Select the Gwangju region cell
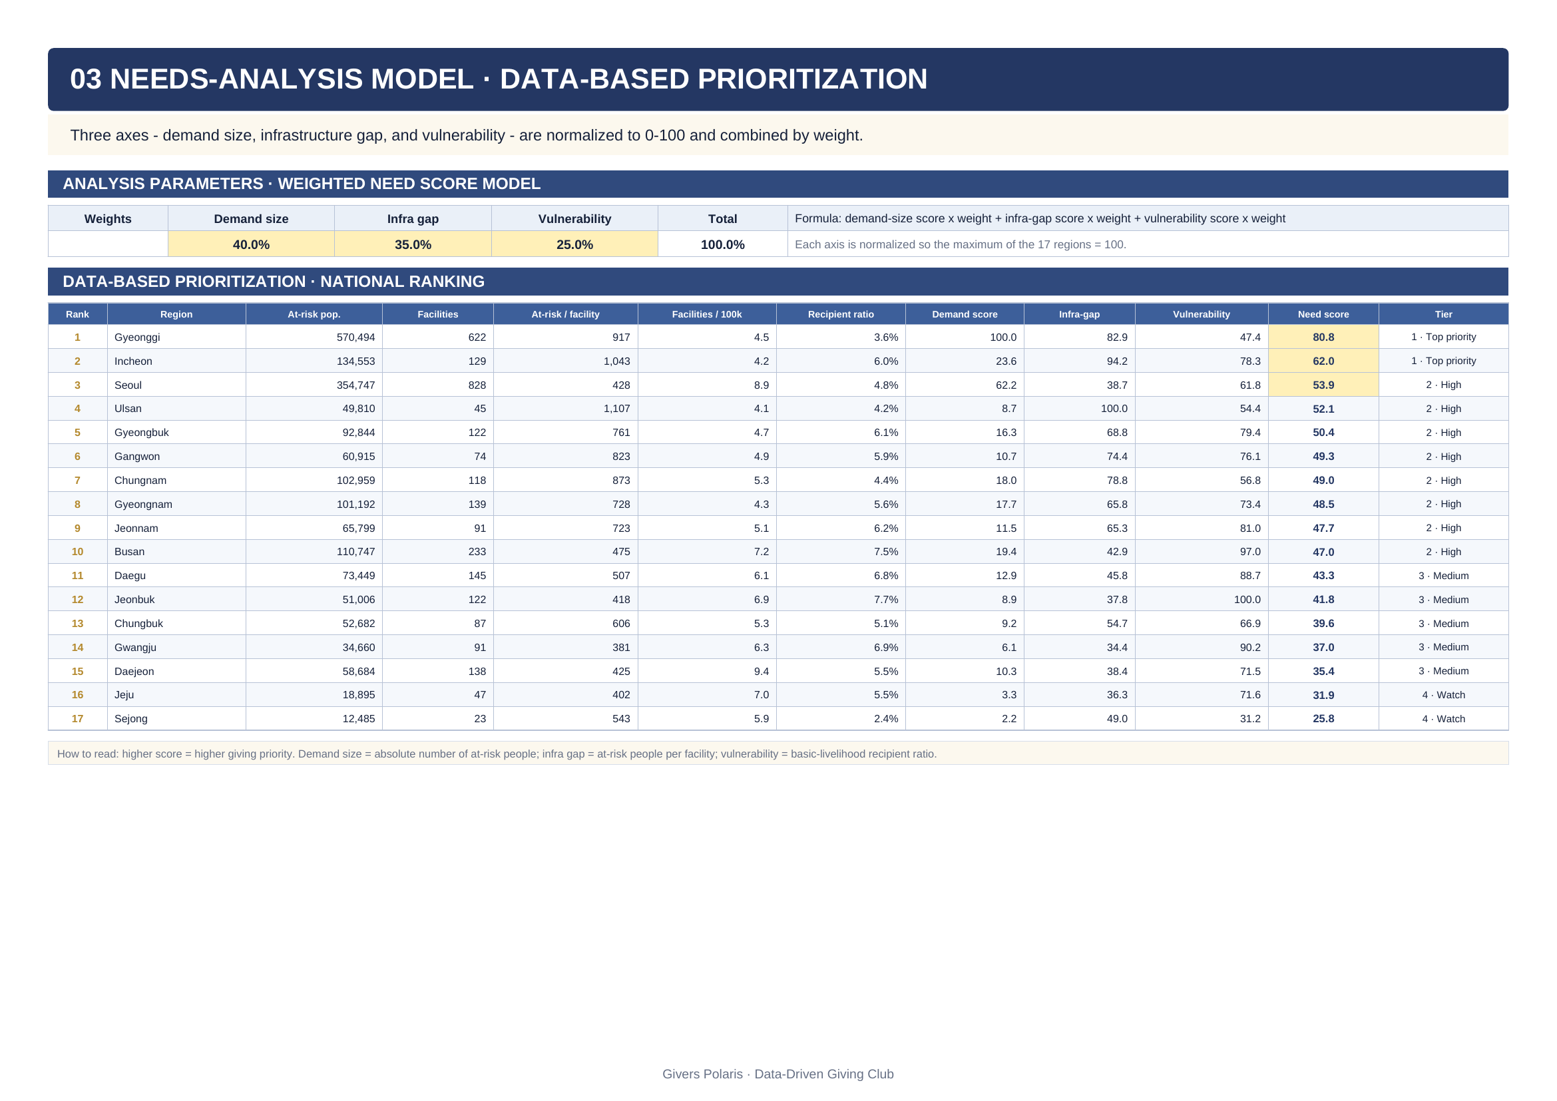This screenshot has height=1101, width=1557. pos(176,647)
